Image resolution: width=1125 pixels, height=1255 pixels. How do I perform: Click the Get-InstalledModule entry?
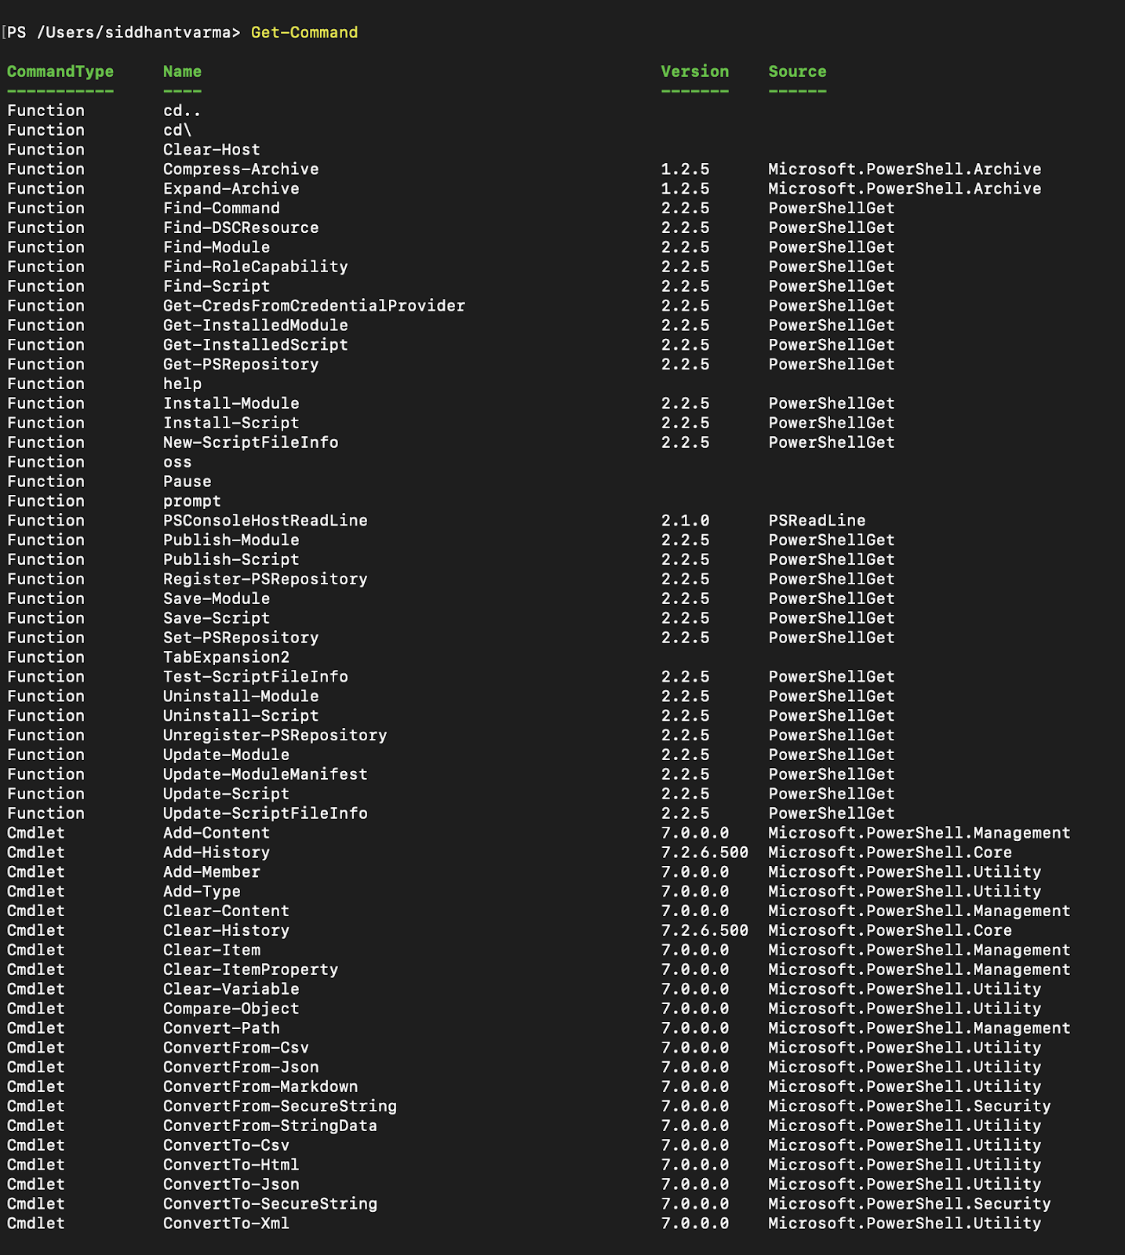[x=256, y=326]
